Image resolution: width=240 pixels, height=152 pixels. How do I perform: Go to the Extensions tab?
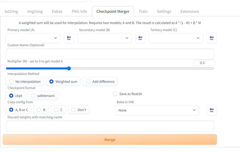click(190, 11)
